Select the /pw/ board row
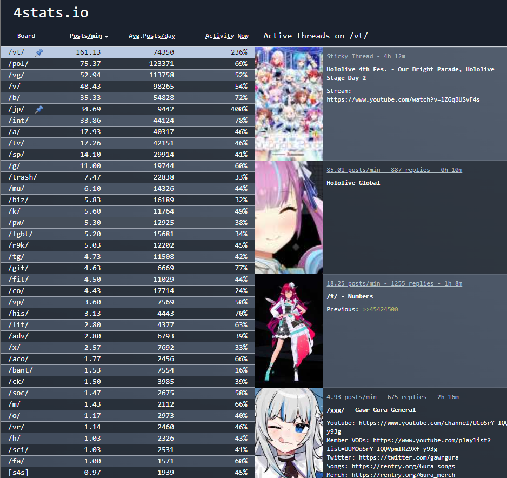The height and width of the screenshot is (478, 507). coord(128,223)
